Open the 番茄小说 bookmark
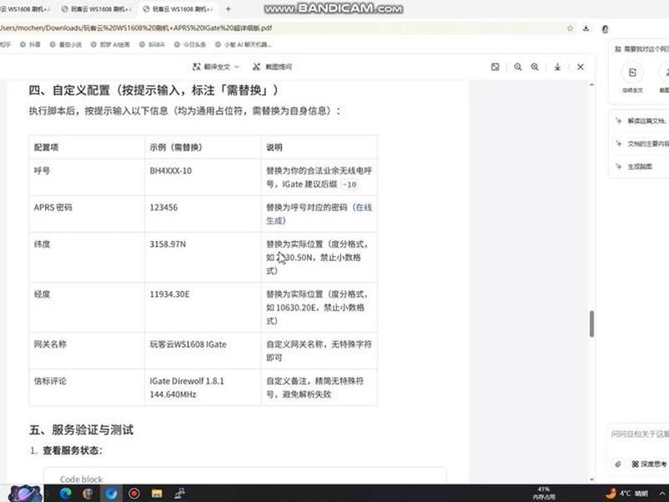This screenshot has height=502, width=669. [x=66, y=44]
